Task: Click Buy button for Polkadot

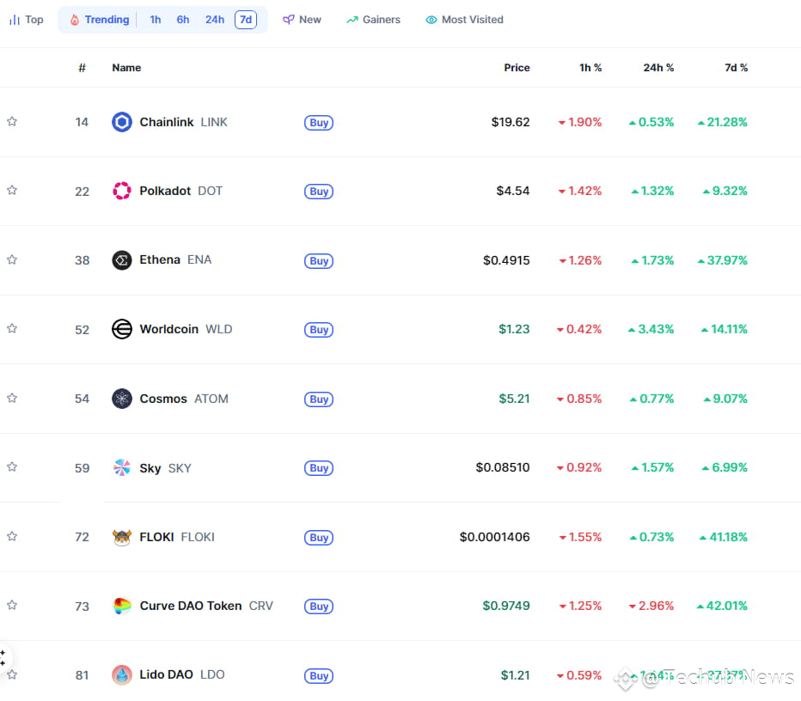Action: pos(319,192)
